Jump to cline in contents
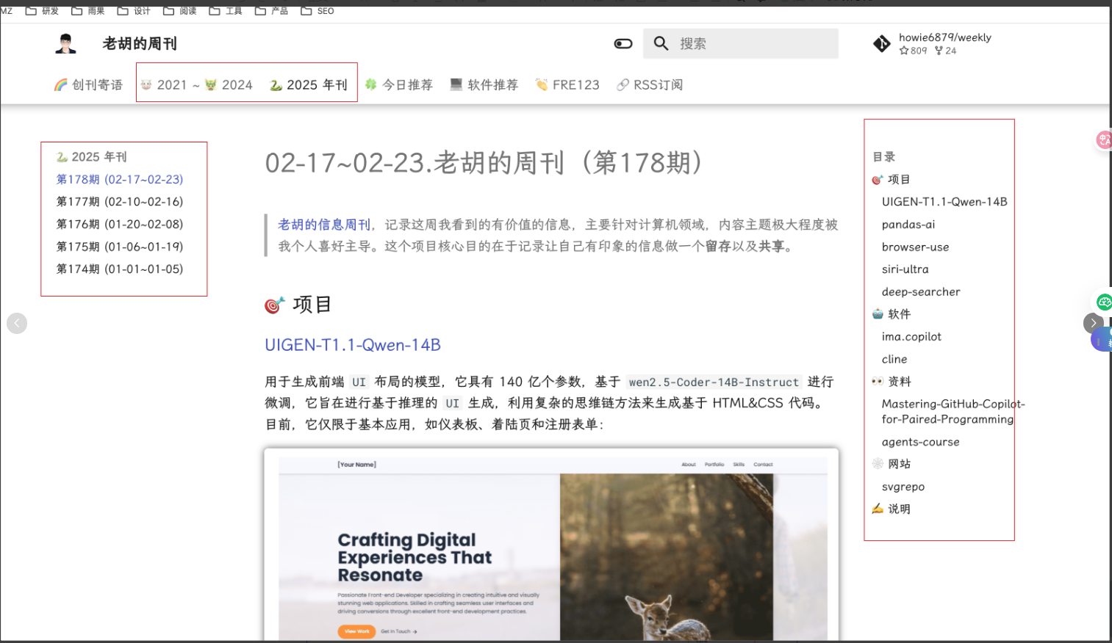Image resolution: width=1112 pixels, height=643 pixels. pos(894,359)
